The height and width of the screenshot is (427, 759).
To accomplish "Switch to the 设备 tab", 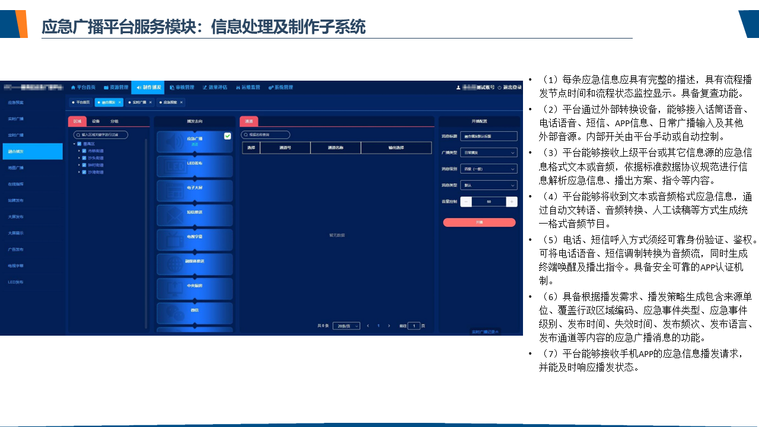I will (x=95, y=121).
